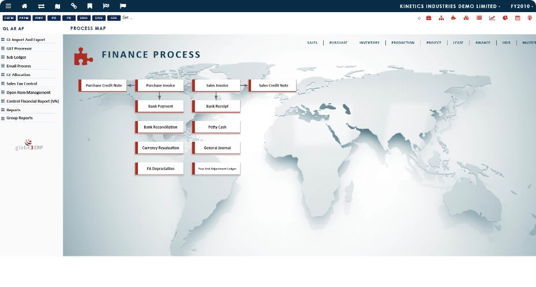The height and width of the screenshot is (287, 536).
Task: Click the SINV shortcut button
Action: [99, 18]
